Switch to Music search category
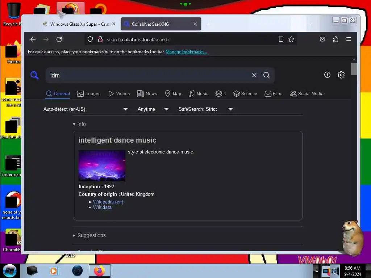Image resolution: width=371 pixels, height=278 pixels. [199, 94]
